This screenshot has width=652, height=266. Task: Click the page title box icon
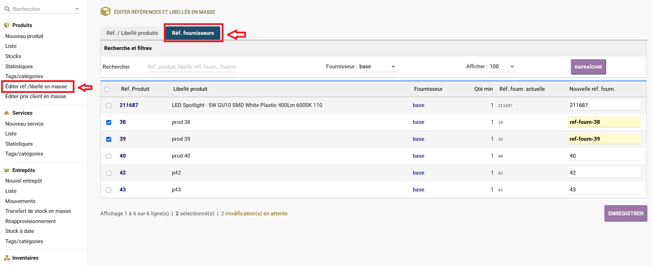click(x=106, y=12)
